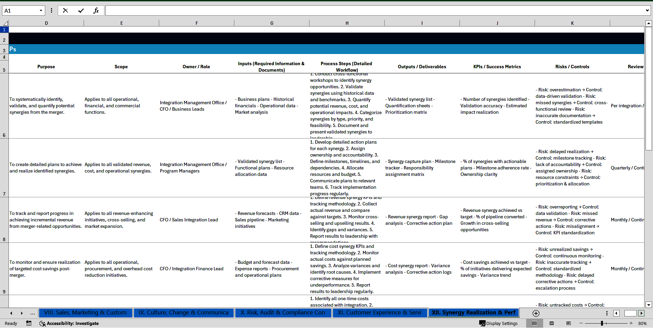Open Display Settings
Screen dimensions: 653x328
click(x=499, y=323)
